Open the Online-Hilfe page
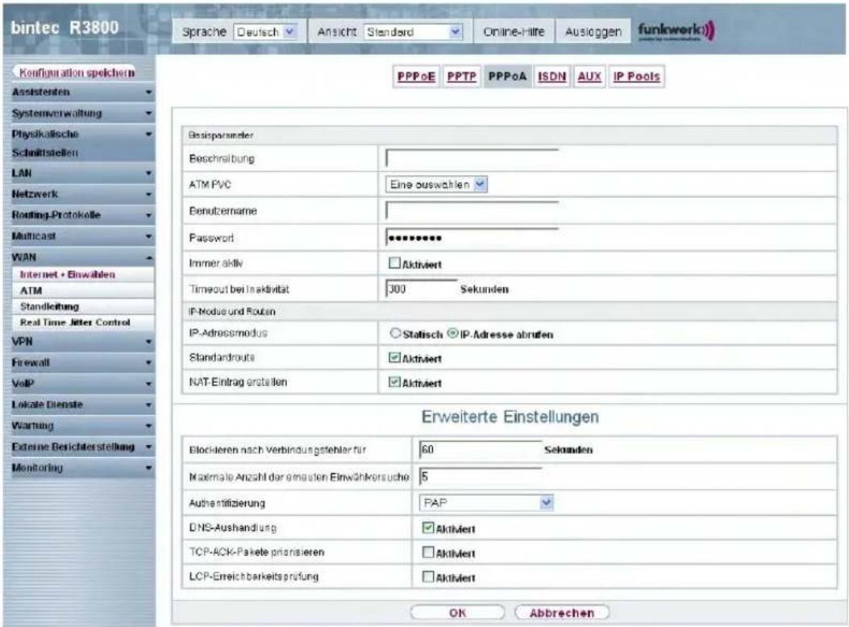Image resolution: width=849 pixels, height=627 pixels. [x=514, y=32]
